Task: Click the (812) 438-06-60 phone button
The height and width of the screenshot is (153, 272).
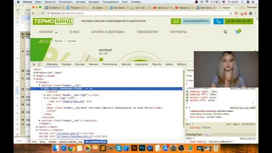Action: [x=239, y=21]
